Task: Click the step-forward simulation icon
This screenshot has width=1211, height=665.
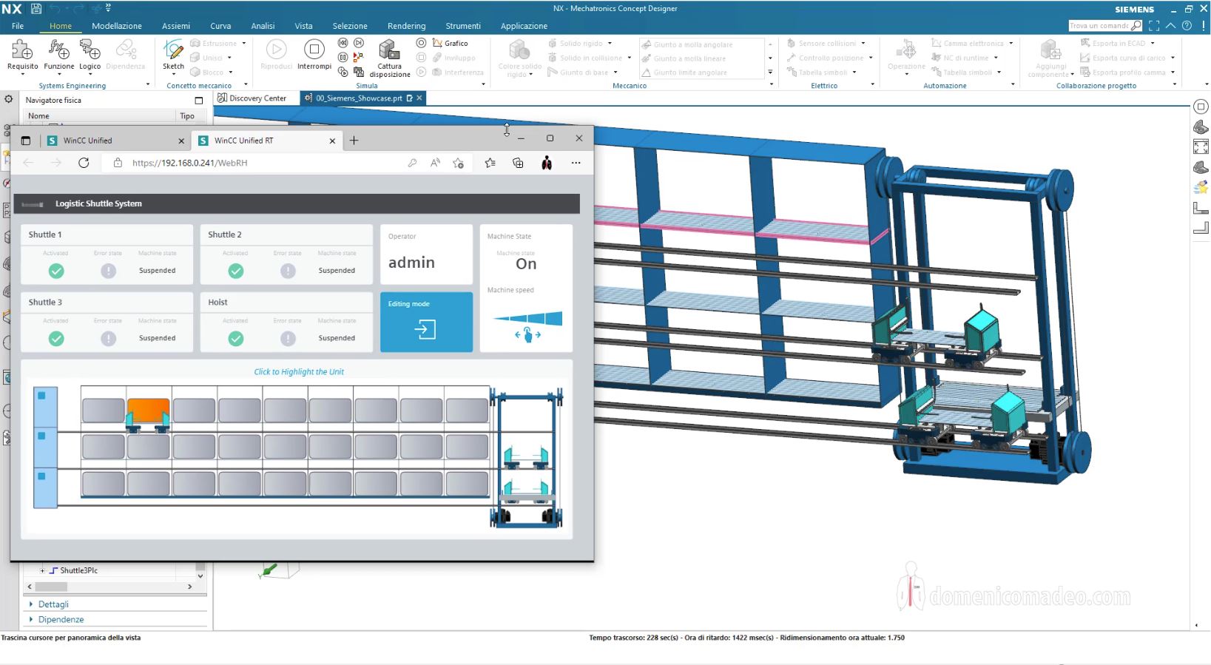Action: (359, 43)
